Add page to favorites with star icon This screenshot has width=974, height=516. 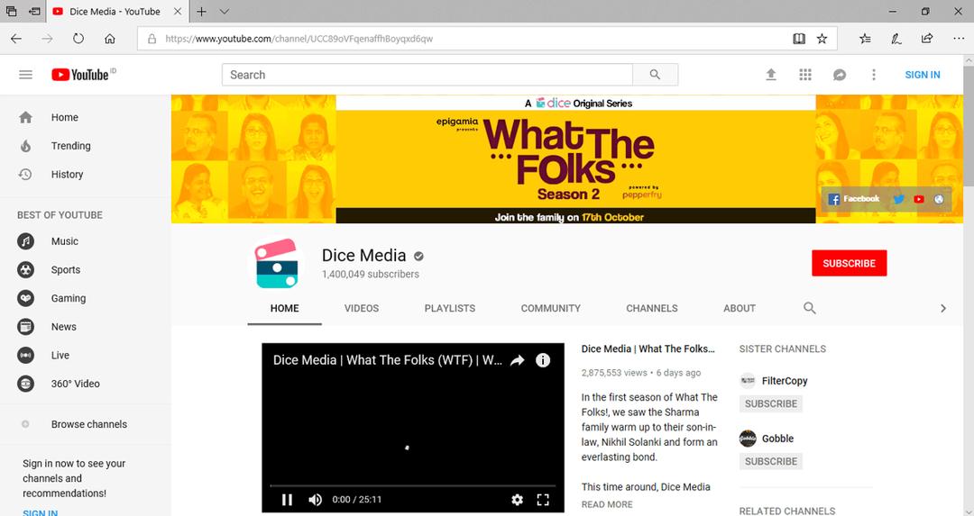pos(822,39)
